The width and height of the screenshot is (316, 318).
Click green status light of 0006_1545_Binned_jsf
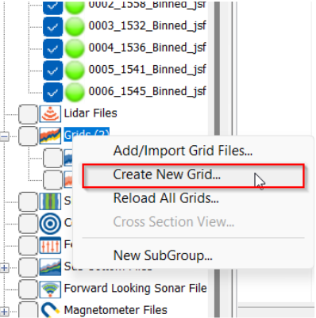click(75, 92)
